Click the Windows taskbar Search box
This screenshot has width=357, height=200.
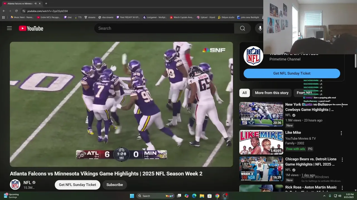(156, 196)
